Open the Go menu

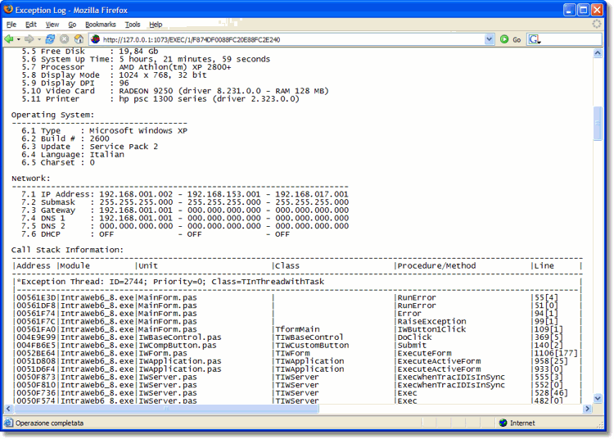(x=72, y=25)
